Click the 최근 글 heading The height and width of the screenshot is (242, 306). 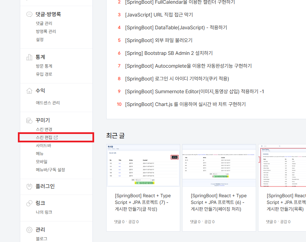[x=115, y=136]
